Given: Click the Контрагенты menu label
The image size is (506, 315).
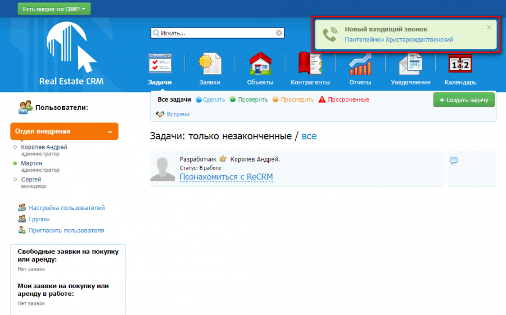Looking at the screenshot, I should pos(310,82).
